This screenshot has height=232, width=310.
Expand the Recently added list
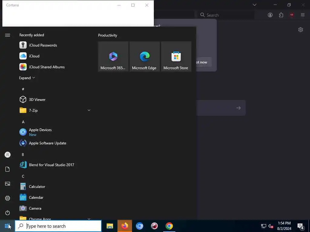(x=27, y=78)
